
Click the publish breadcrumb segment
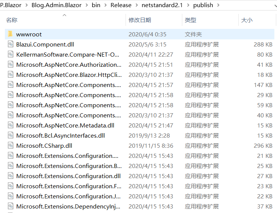point(203,5)
